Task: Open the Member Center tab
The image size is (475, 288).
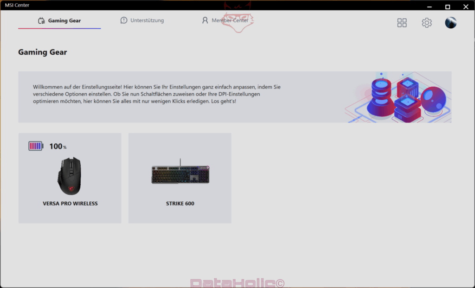Action: coord(225,20)
